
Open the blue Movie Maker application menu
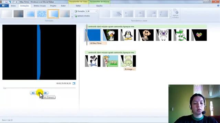click(x=4, y=6)
